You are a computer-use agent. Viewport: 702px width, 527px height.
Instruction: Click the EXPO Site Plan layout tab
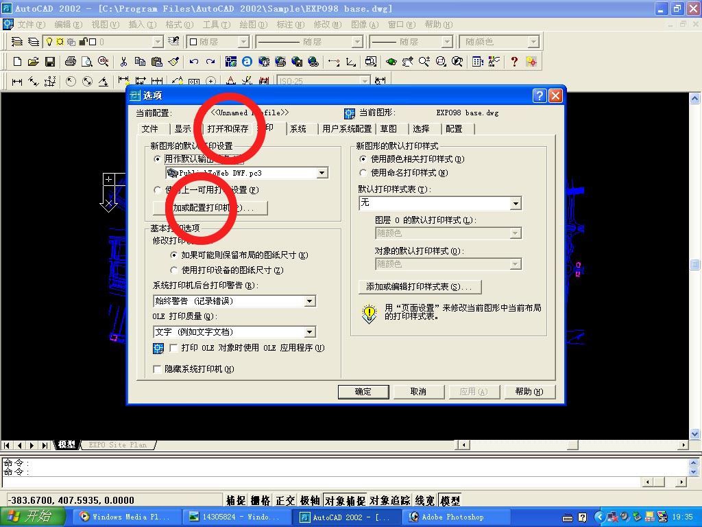117,445
